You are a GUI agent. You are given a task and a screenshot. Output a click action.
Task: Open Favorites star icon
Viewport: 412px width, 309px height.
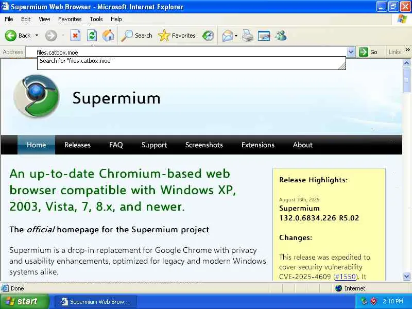(x=164, y=36)
